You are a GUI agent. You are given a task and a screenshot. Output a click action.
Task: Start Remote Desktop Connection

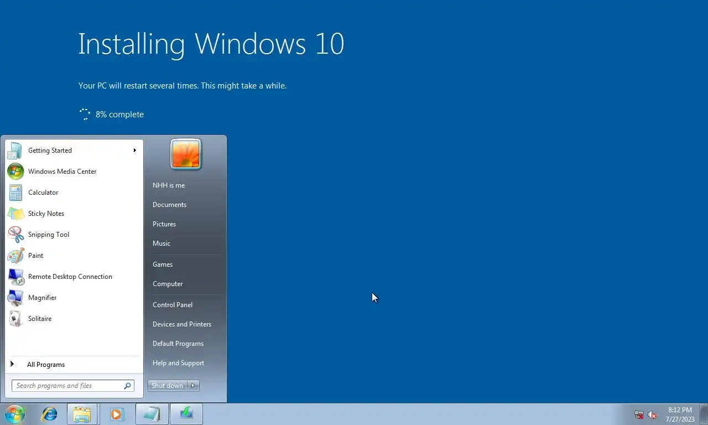tap(74, 277)
